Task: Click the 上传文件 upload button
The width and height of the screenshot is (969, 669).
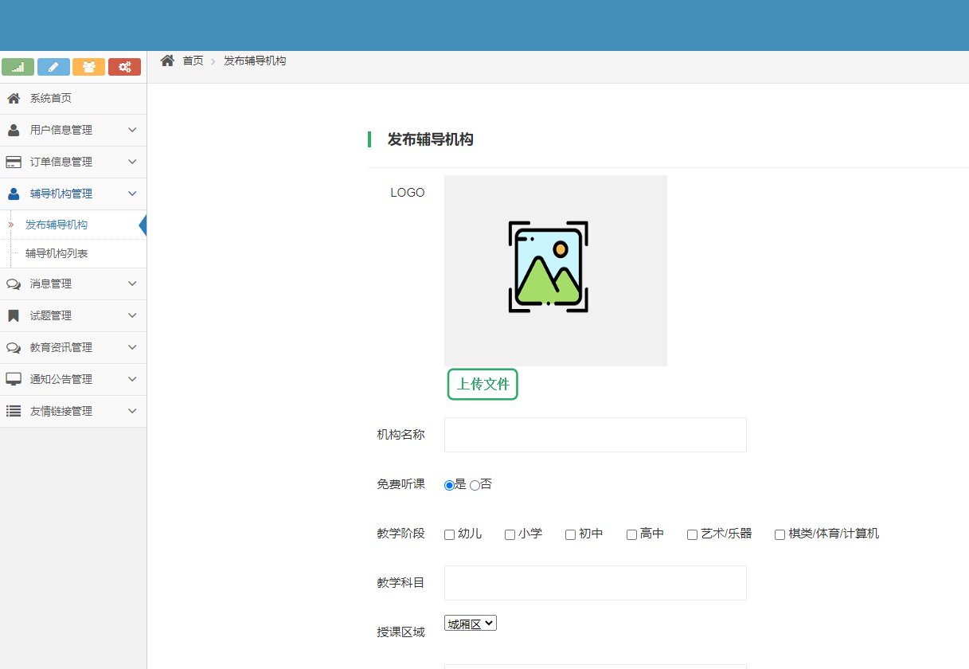Action: [483, 384]
